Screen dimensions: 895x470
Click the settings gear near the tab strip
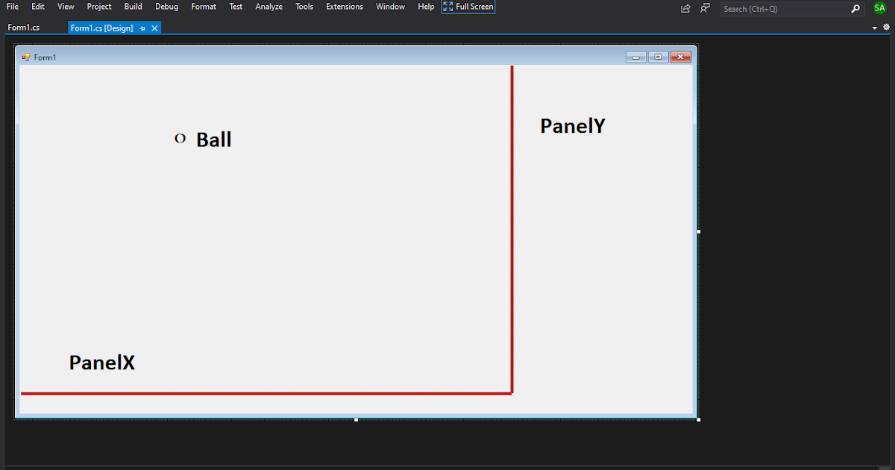886,26
